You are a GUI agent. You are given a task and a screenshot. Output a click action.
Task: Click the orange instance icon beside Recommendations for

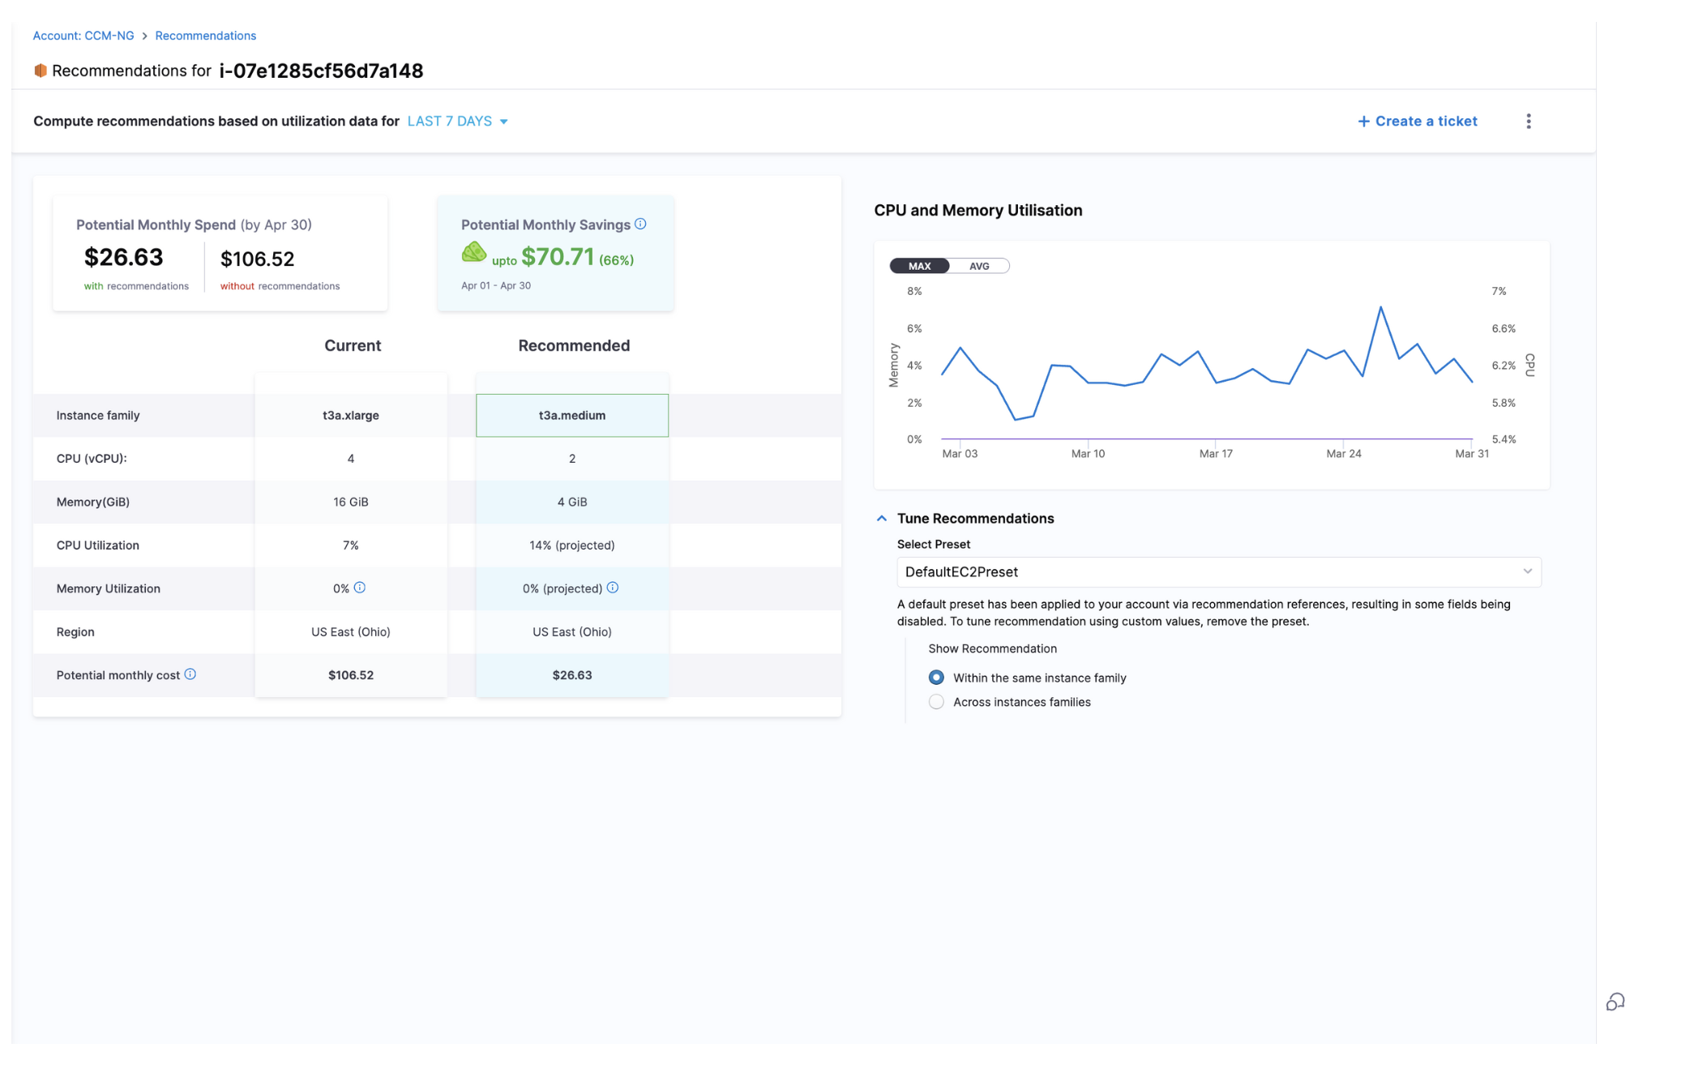pos(41,71)
